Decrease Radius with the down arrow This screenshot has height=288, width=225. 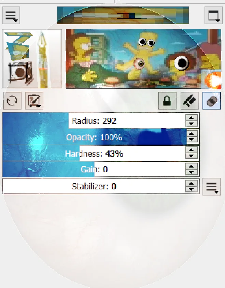pyautogui.click(x=191, y=124)
